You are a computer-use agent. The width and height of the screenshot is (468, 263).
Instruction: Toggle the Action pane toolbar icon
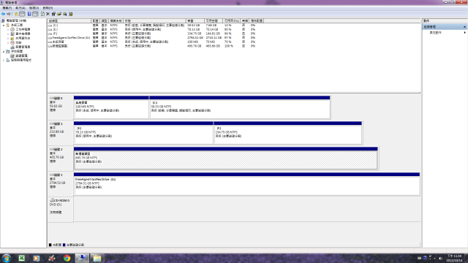click(x=35, y=14)
